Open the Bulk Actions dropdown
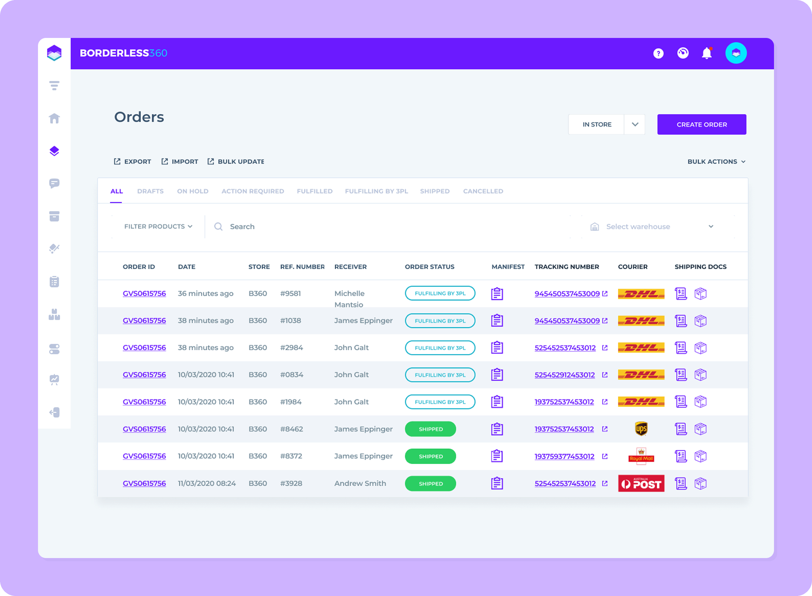The width and height of the screenshot is (812, 596). [716, 161]
